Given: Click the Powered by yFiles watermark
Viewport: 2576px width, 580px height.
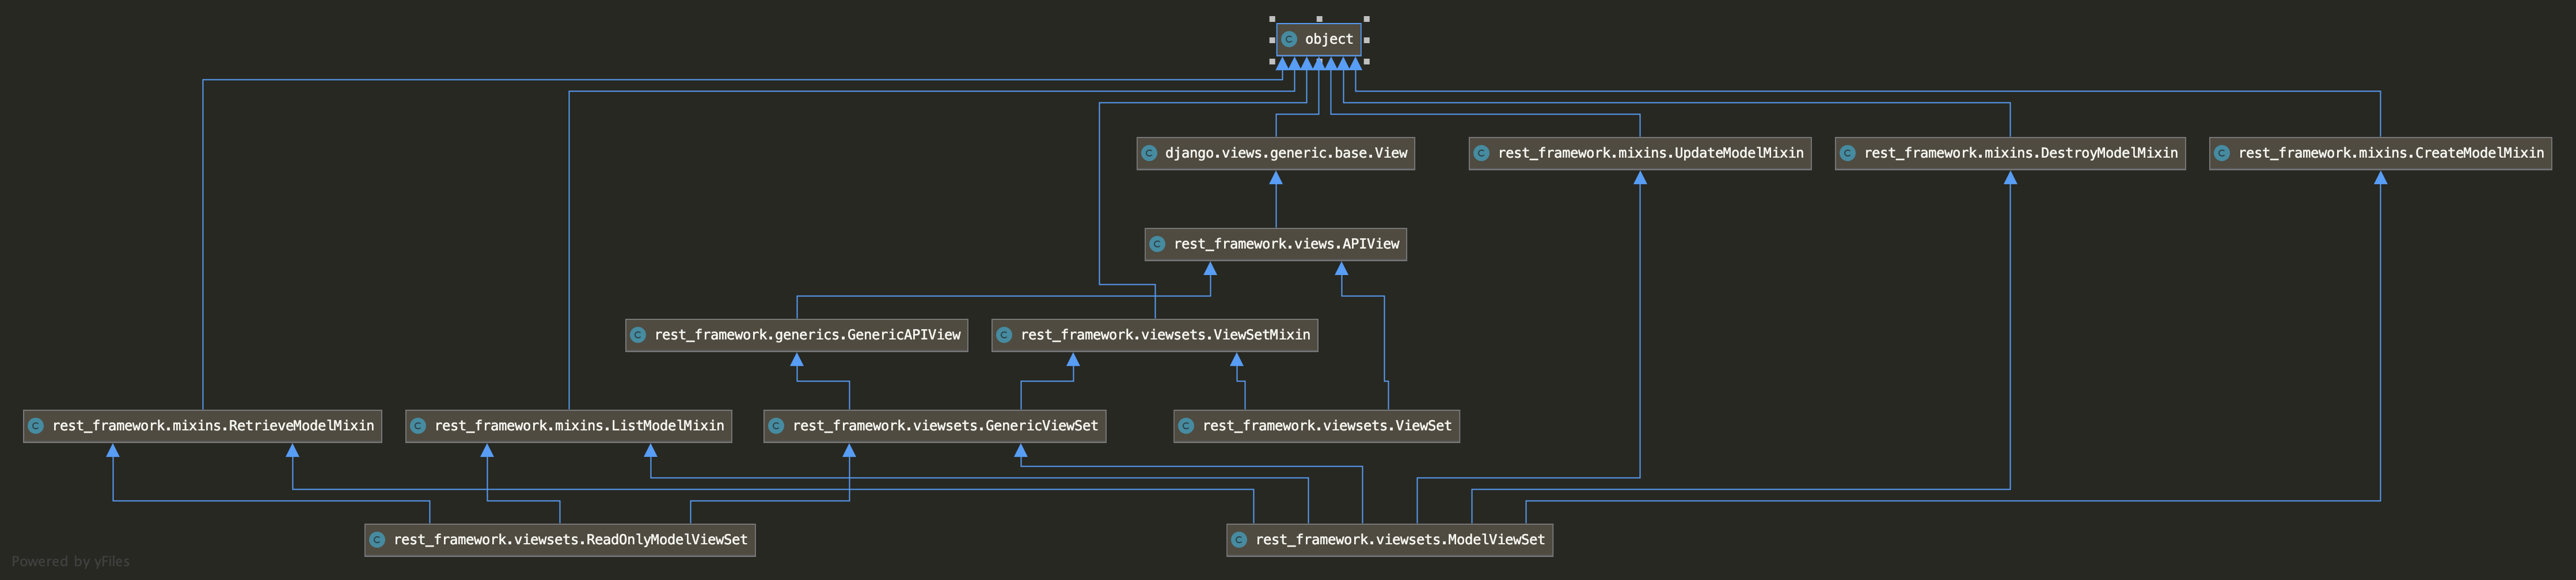Looking at the screenshot, I should [x=71, y=562].
